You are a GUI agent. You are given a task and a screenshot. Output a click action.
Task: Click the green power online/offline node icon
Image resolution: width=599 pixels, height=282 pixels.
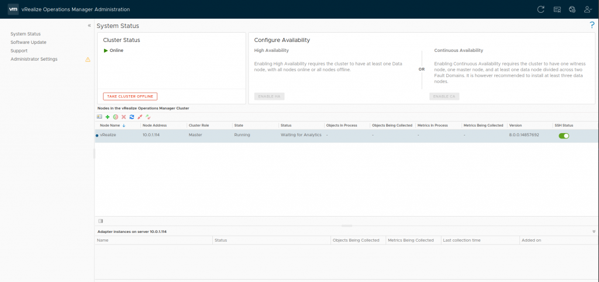tap(115, 117)
